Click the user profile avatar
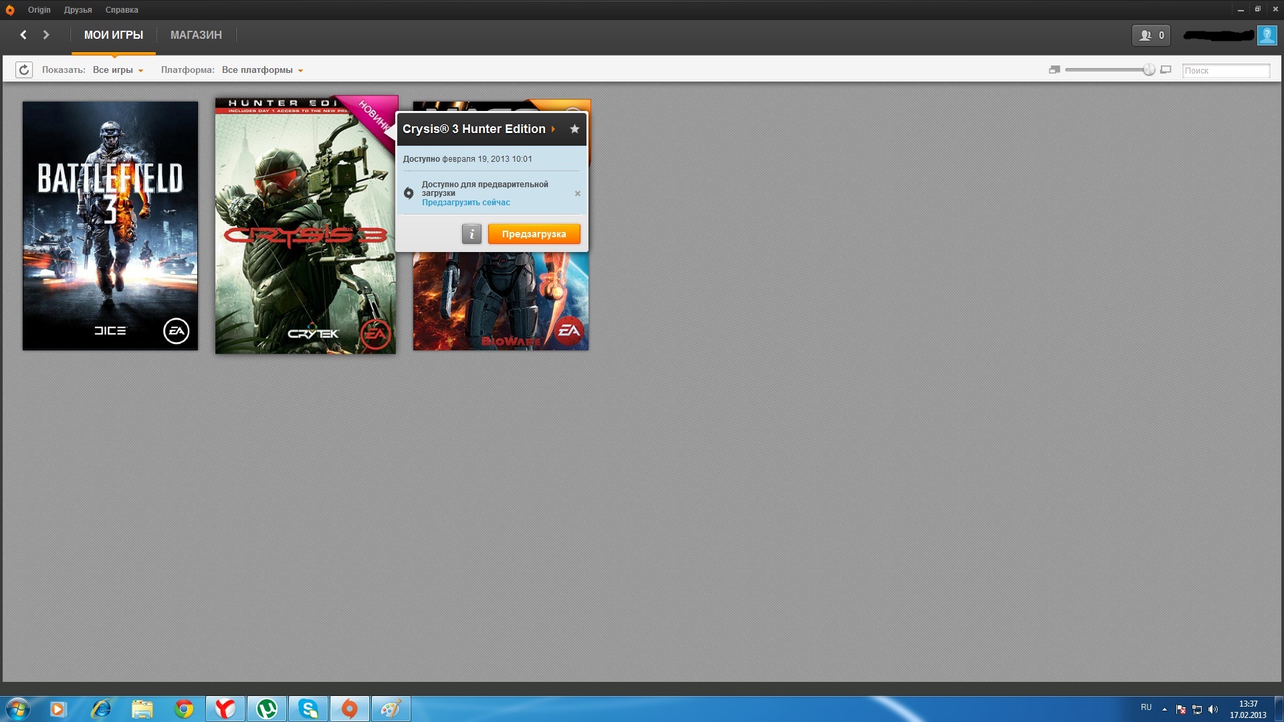Viewport: 1284px width, 722px height. click(x=1267, y=35)
